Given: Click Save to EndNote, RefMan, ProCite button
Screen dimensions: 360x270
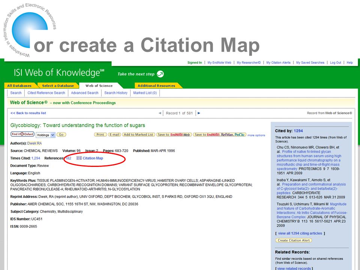Looking at the screenshot, I should click(219, 135).
